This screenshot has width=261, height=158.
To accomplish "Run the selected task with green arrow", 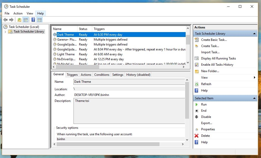I will point(197,104).
